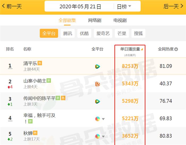Filter by 优酷 platform
The image size is (186, 145).
[x=84, y=33]
